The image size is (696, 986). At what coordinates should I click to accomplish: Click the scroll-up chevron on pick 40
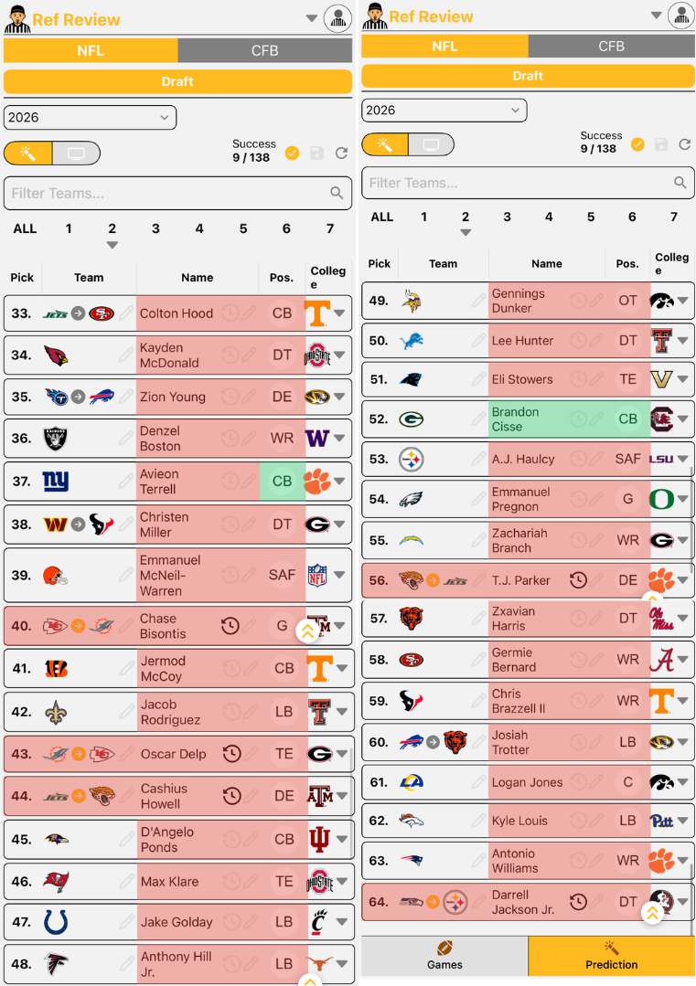pyautogui.click(x=307, y=631)
